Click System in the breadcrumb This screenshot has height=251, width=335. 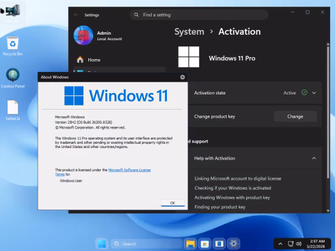[189, 32]
